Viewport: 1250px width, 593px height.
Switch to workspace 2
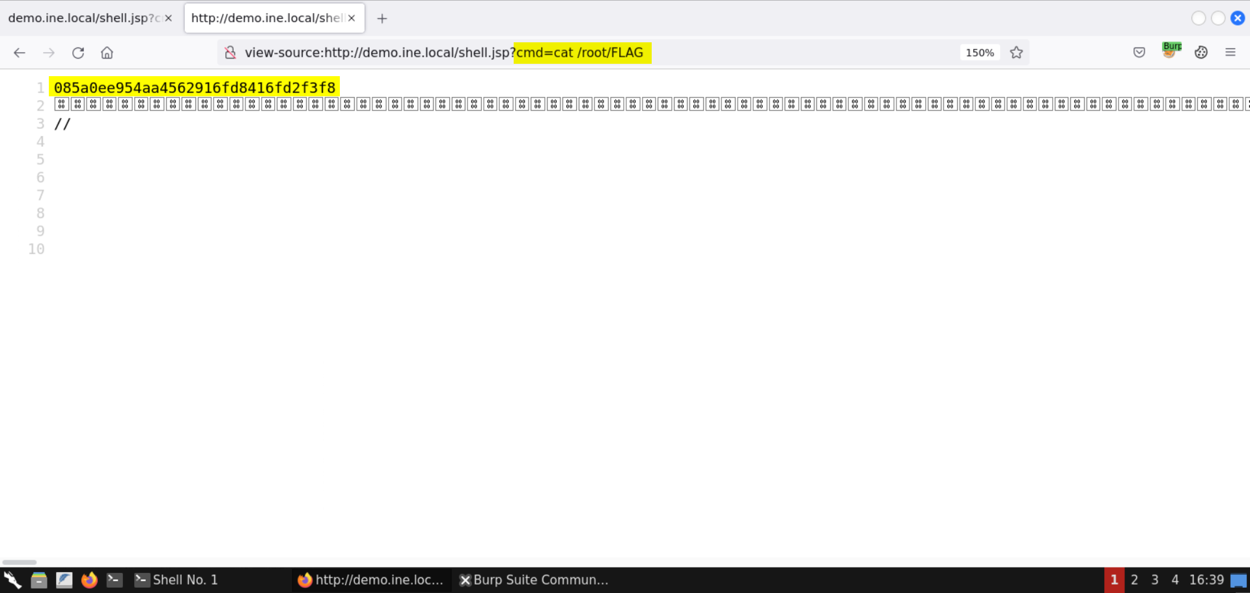tap(1135, 580)
